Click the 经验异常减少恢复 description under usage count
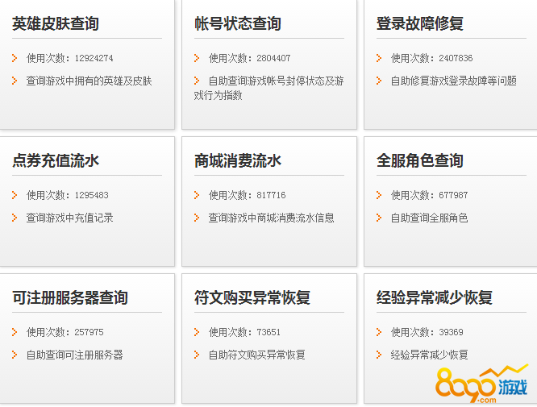The image size is (537, 407). tap(429, 355)
